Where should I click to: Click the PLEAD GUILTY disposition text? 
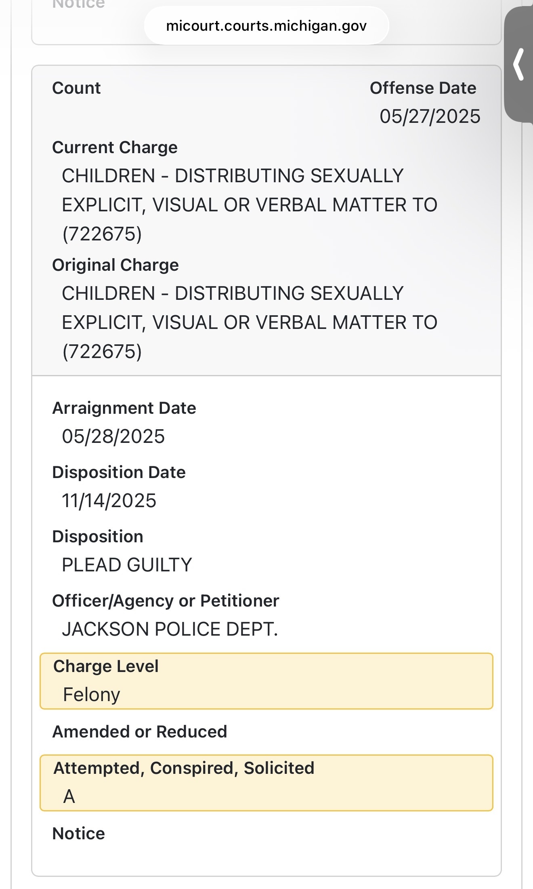[x=127, y=565]
